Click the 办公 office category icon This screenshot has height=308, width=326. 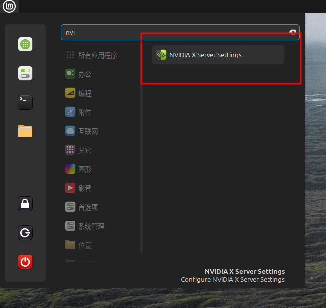70,74
